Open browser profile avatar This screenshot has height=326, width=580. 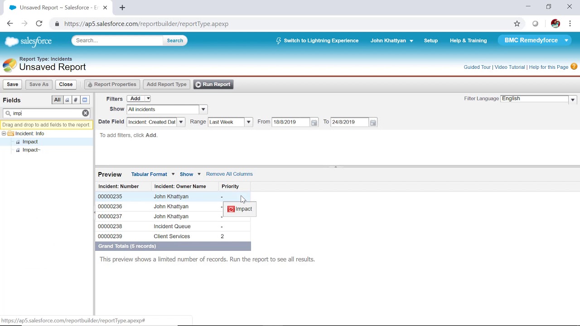pos(556,24)
